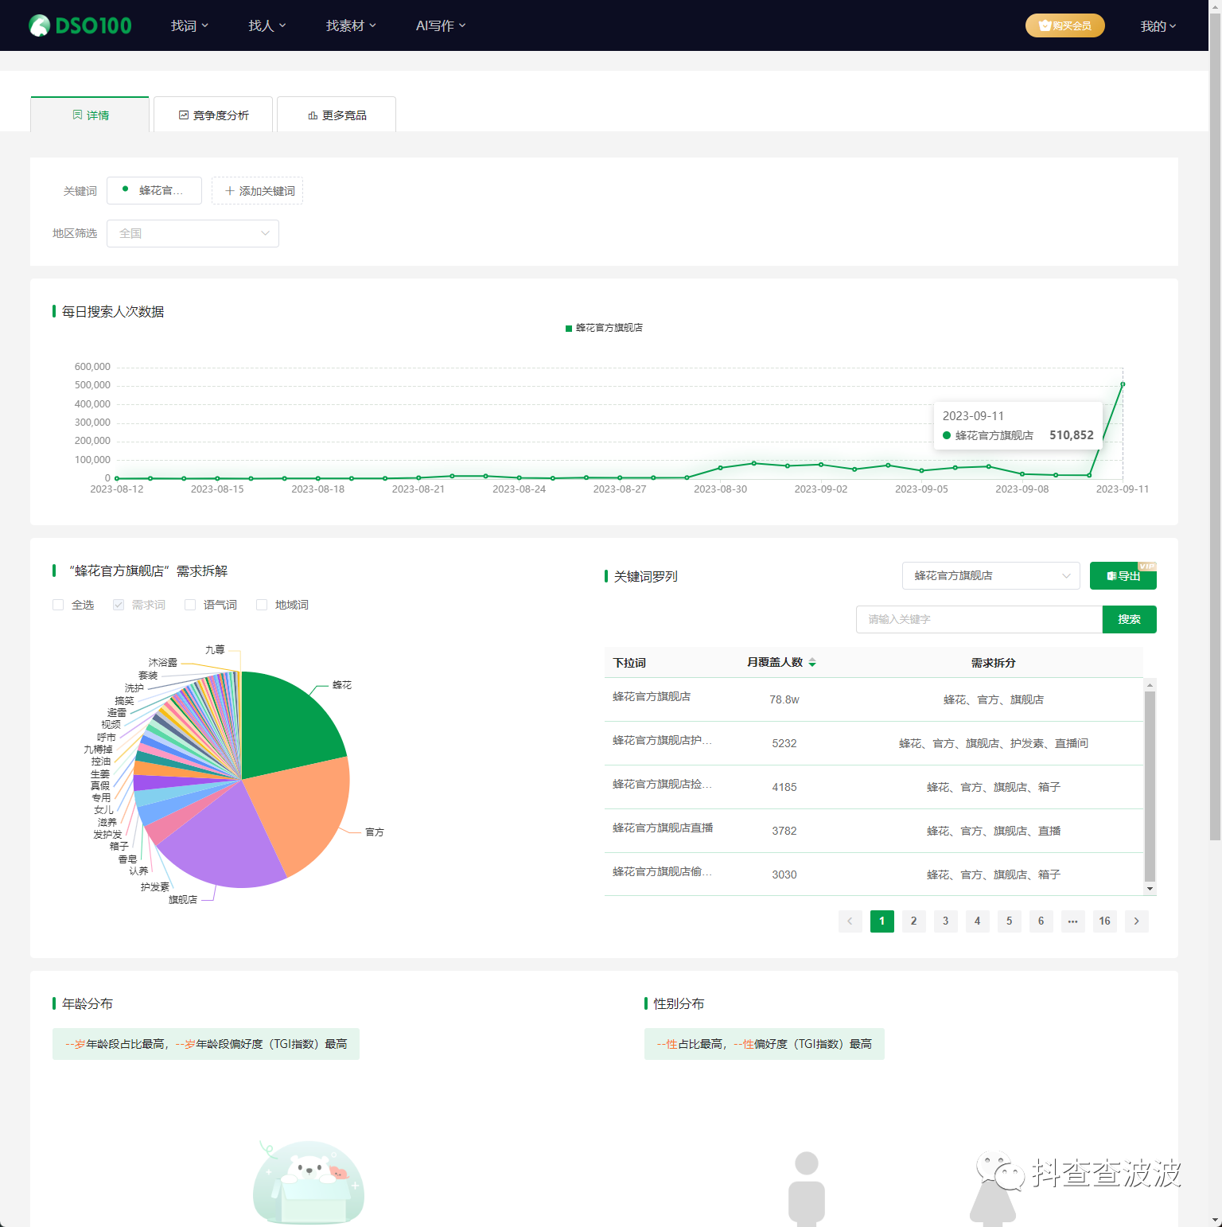Viewport: 1222px width, 1227px height.
Task: Open the 更多竞品 tab
Action: 337,115
